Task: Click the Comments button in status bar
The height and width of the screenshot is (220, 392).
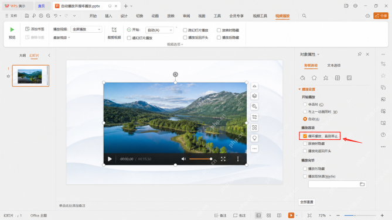Action: tap(239, 215)
